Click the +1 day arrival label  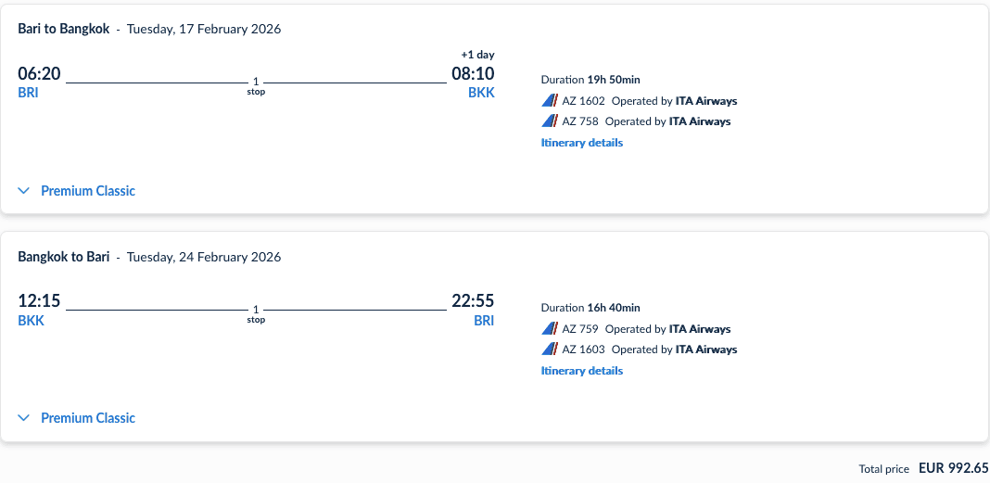477,55
